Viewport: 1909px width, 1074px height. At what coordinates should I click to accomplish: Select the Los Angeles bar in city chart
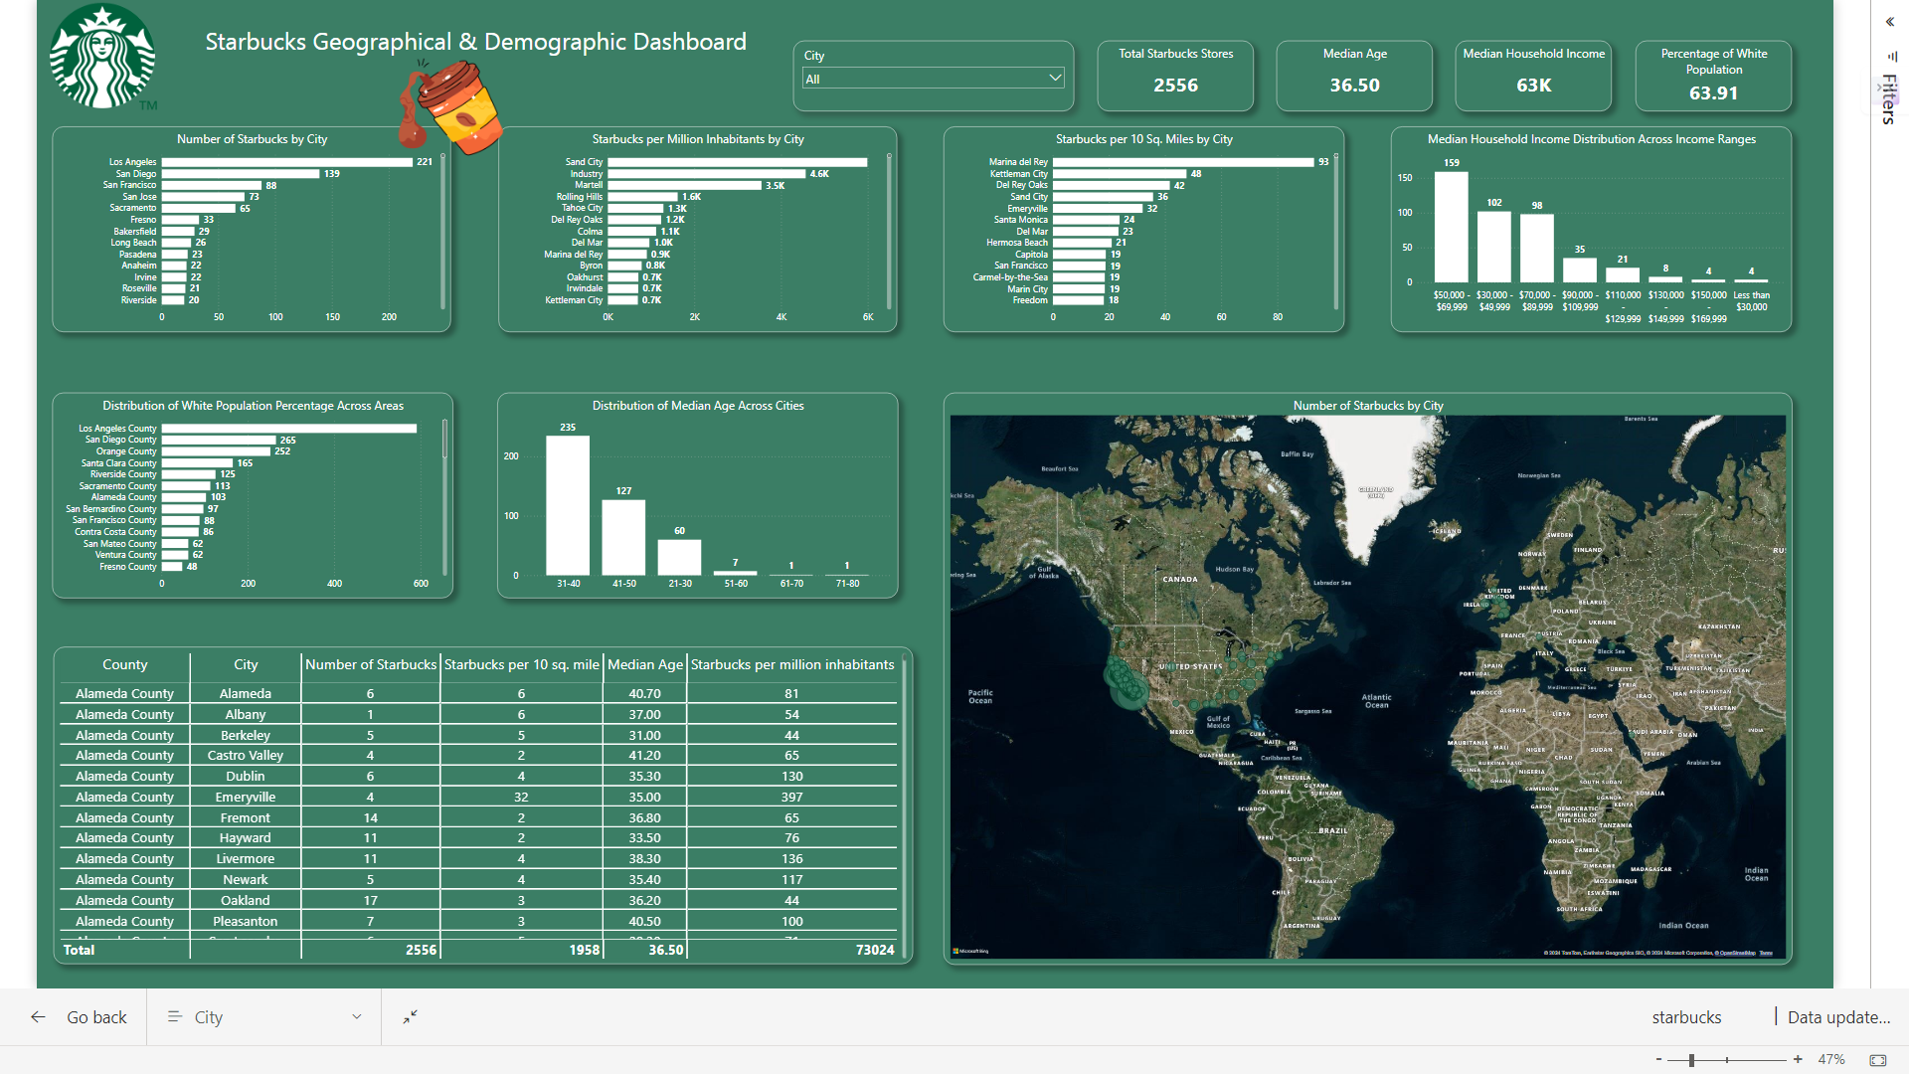[x=286, y=162]
